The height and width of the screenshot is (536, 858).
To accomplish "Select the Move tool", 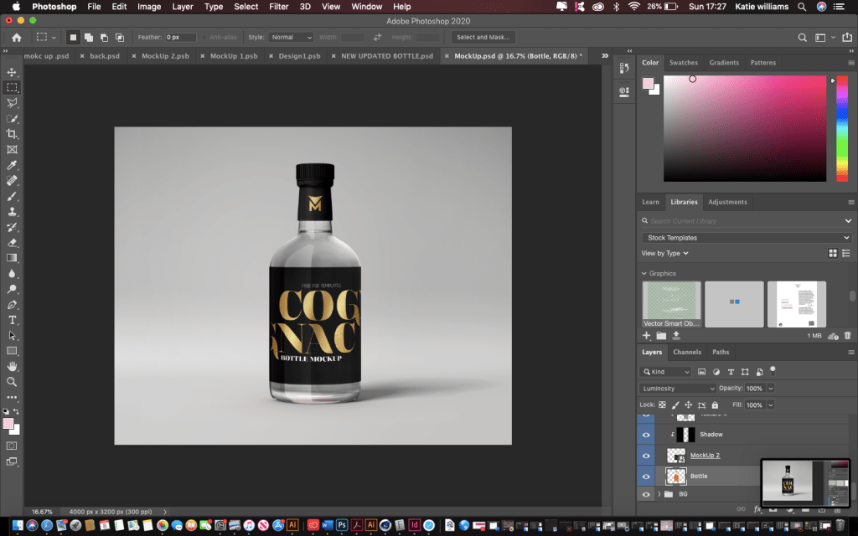I will (12, 72).
